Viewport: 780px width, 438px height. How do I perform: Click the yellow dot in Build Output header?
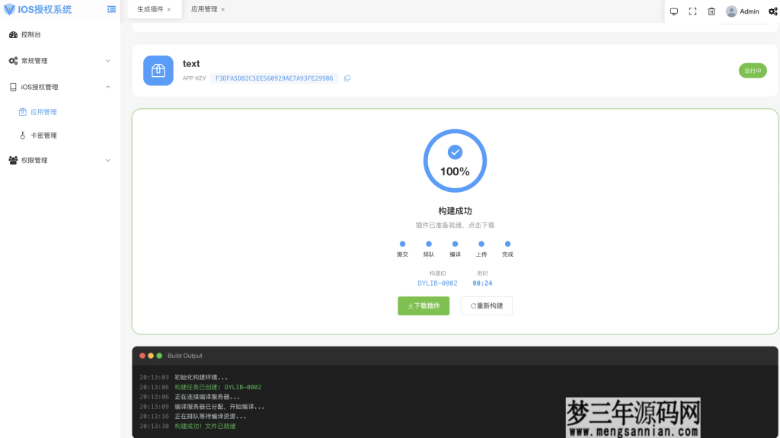click(151, 356)
